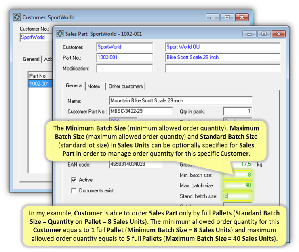Close the Sales Part window
The width and height of the screenshot is (299, 252).
pyautogui.click(x=279, y=34)
